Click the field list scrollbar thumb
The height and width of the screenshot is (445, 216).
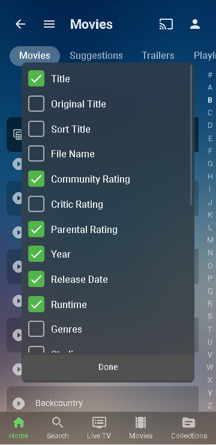tap(191, 135)
